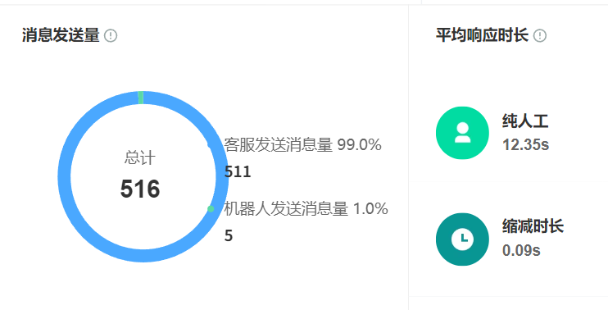608x310 pixels.
Task: Click info icon beside 平均响应时长 title
Action: 540,36
